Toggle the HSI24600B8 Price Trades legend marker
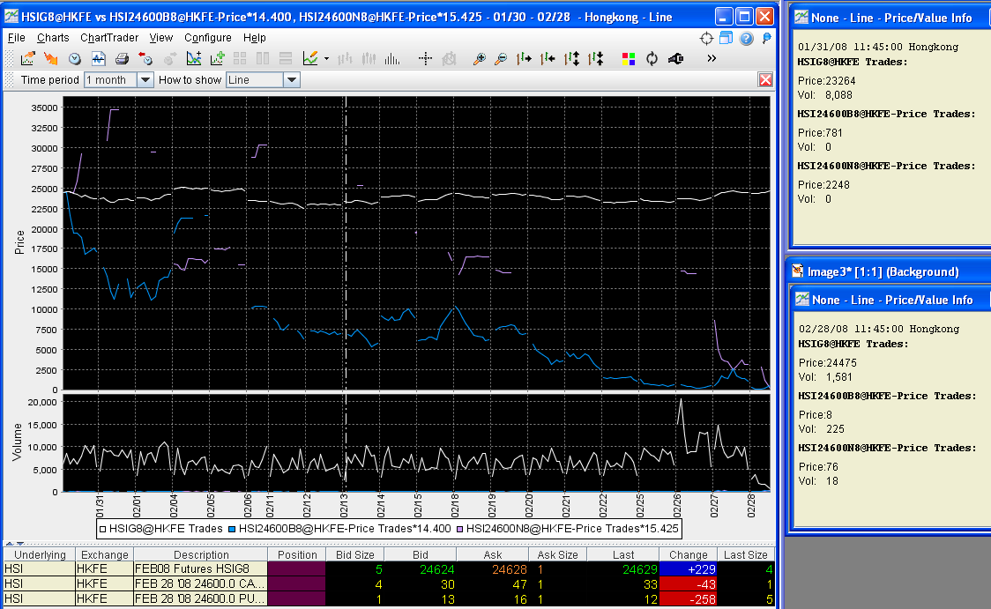Image resolution: width=991 pixels, height=609 pixels. 232,529
